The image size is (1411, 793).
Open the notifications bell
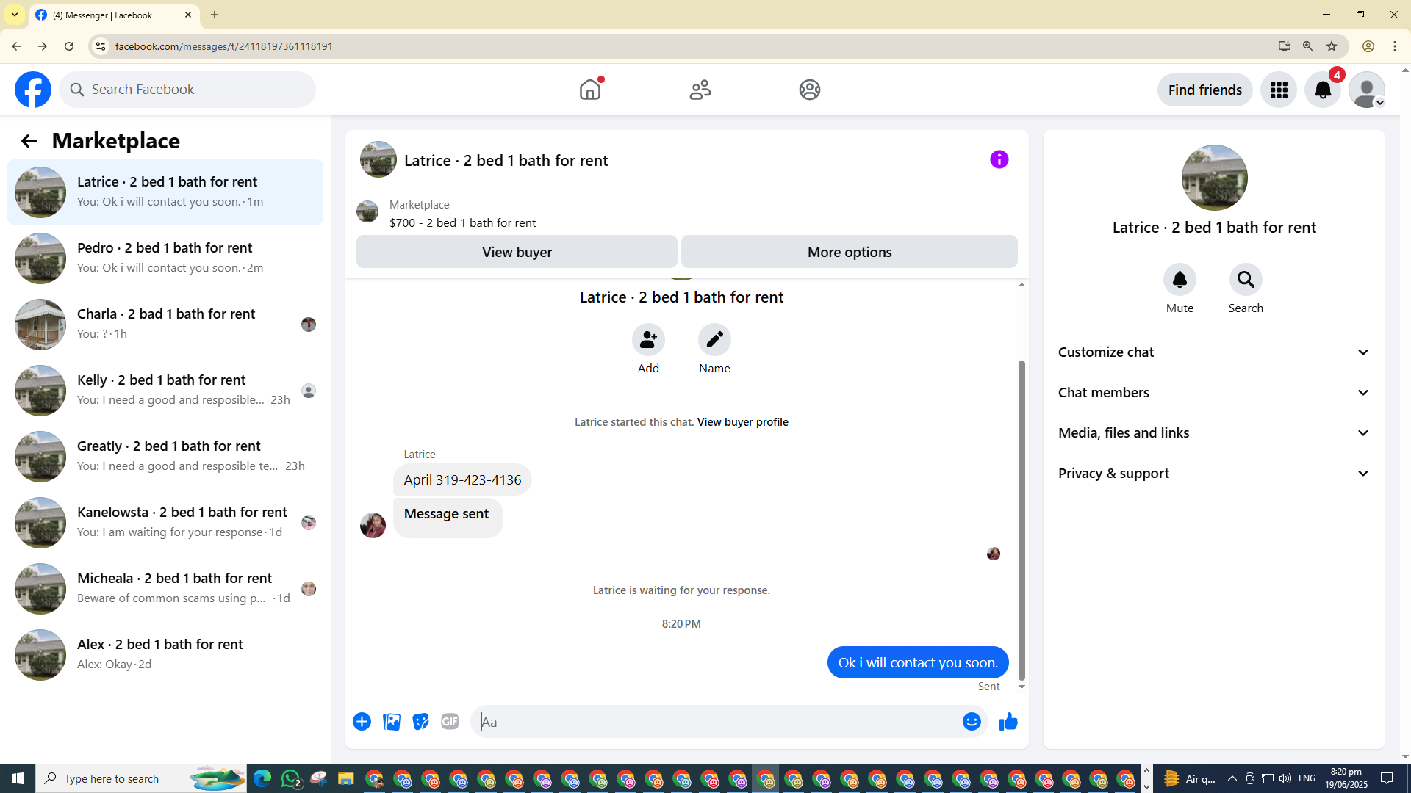pos(1323,90)
